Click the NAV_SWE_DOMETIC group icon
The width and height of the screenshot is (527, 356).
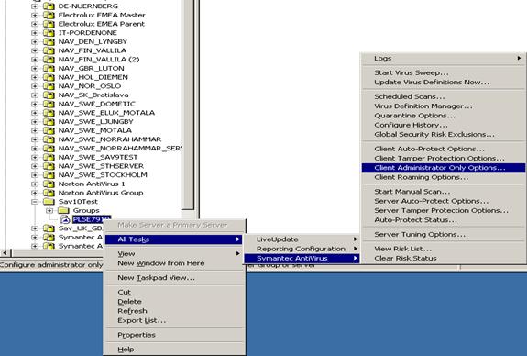point(49,104)
